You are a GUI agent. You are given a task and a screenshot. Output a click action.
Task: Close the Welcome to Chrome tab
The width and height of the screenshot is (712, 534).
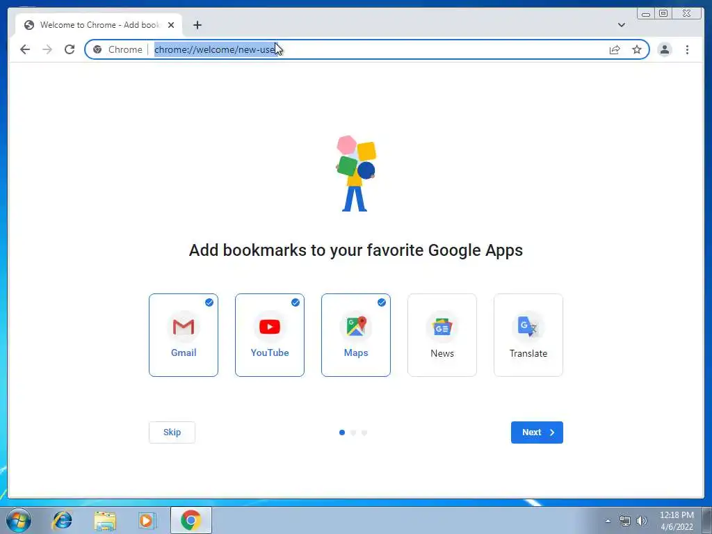[x=171, y=25]
